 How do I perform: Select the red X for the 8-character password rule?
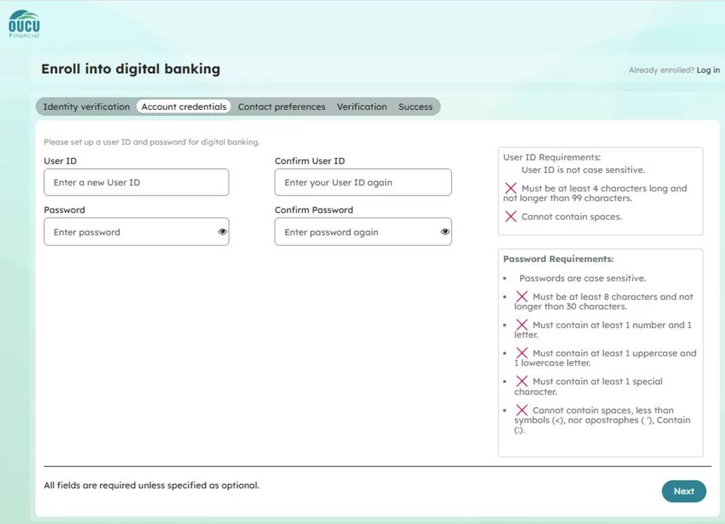[x=522, y=296]
